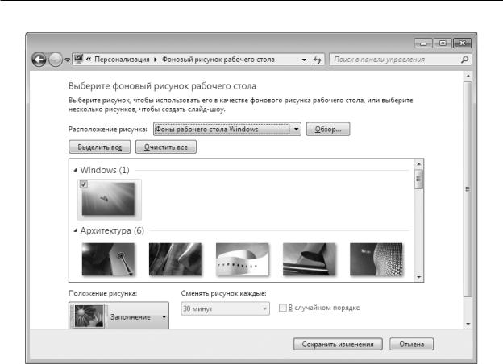Click the Обзор... button
503x364 pixels.
pos(328,130)
